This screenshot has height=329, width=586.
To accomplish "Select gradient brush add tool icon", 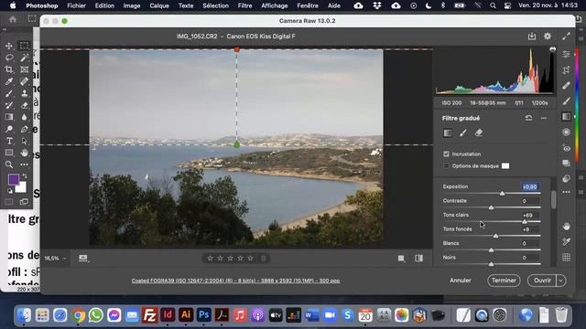I will pos(463,133).
